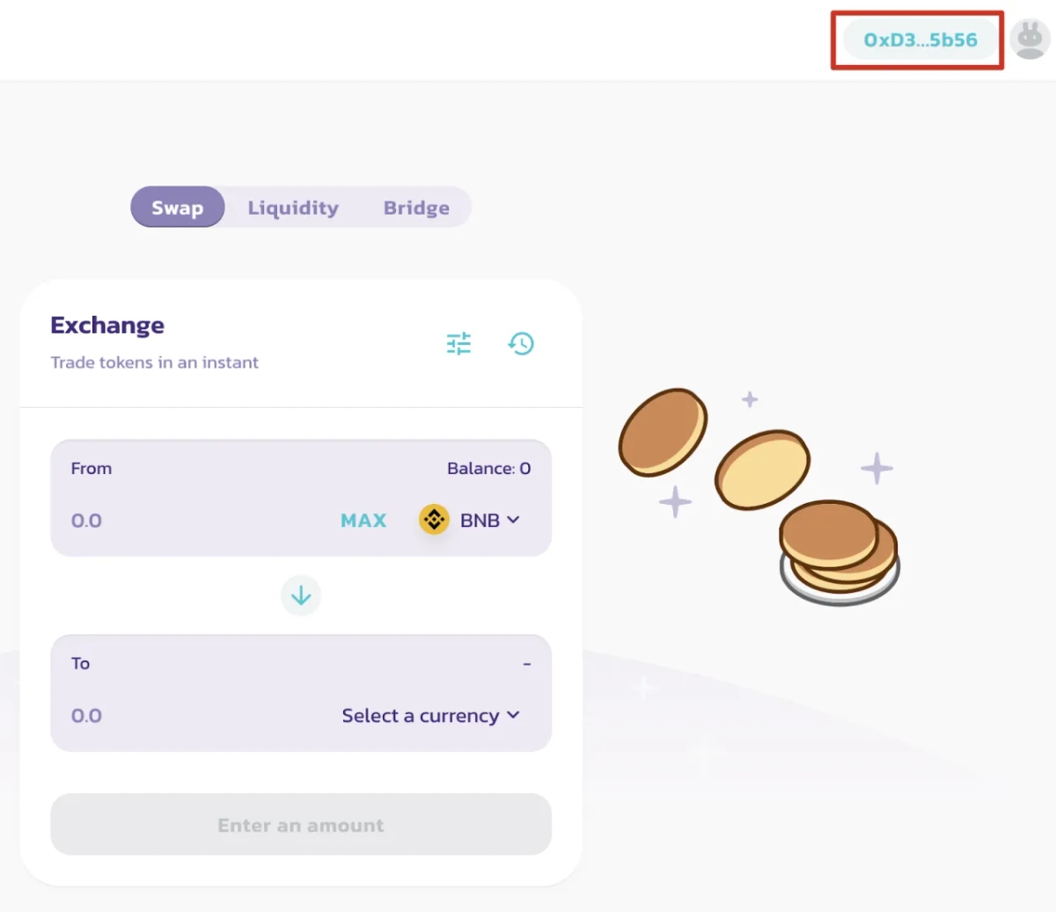Click the circular clock icon in the Exchange card
1056x912 pixels.
pos(522,343)
